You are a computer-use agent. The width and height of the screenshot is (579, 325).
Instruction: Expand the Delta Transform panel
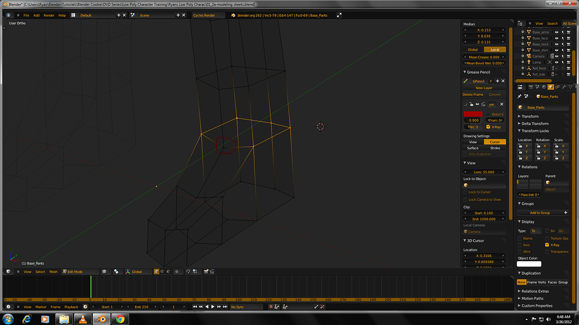point(519,124)
